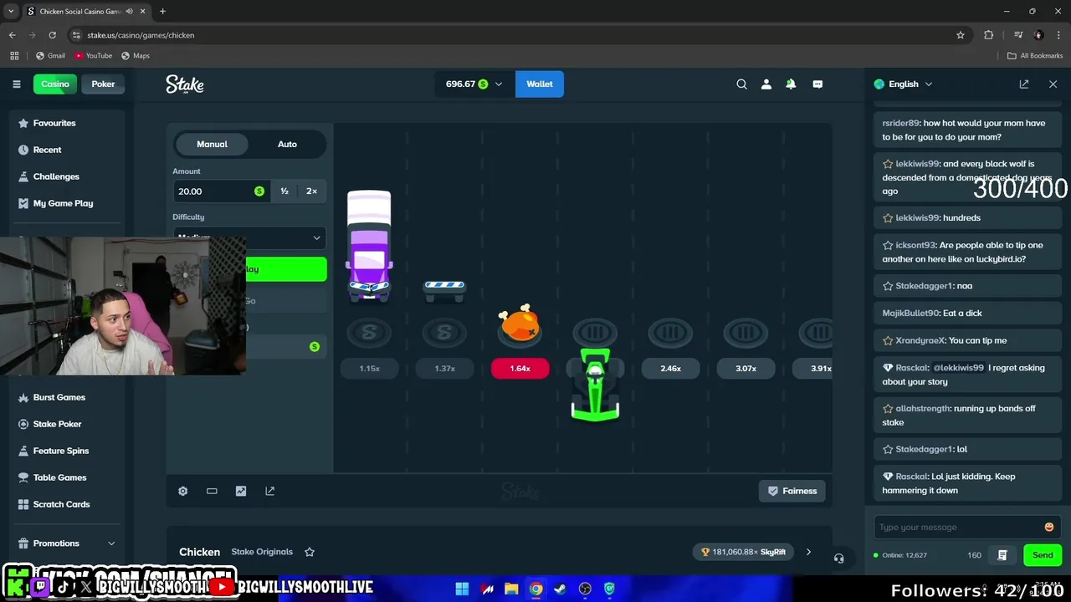The width and height of the screenshot is (1071, 602).
Task: Open the Google apps grid
Action: 14,55
